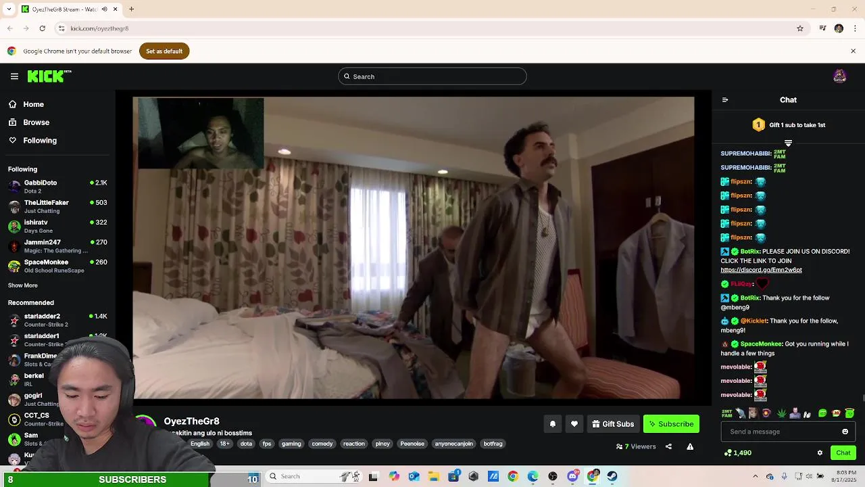
Task: Open the hamburger menu next to Kick logo
Action: pyautogui.click(x=14, y=76)
